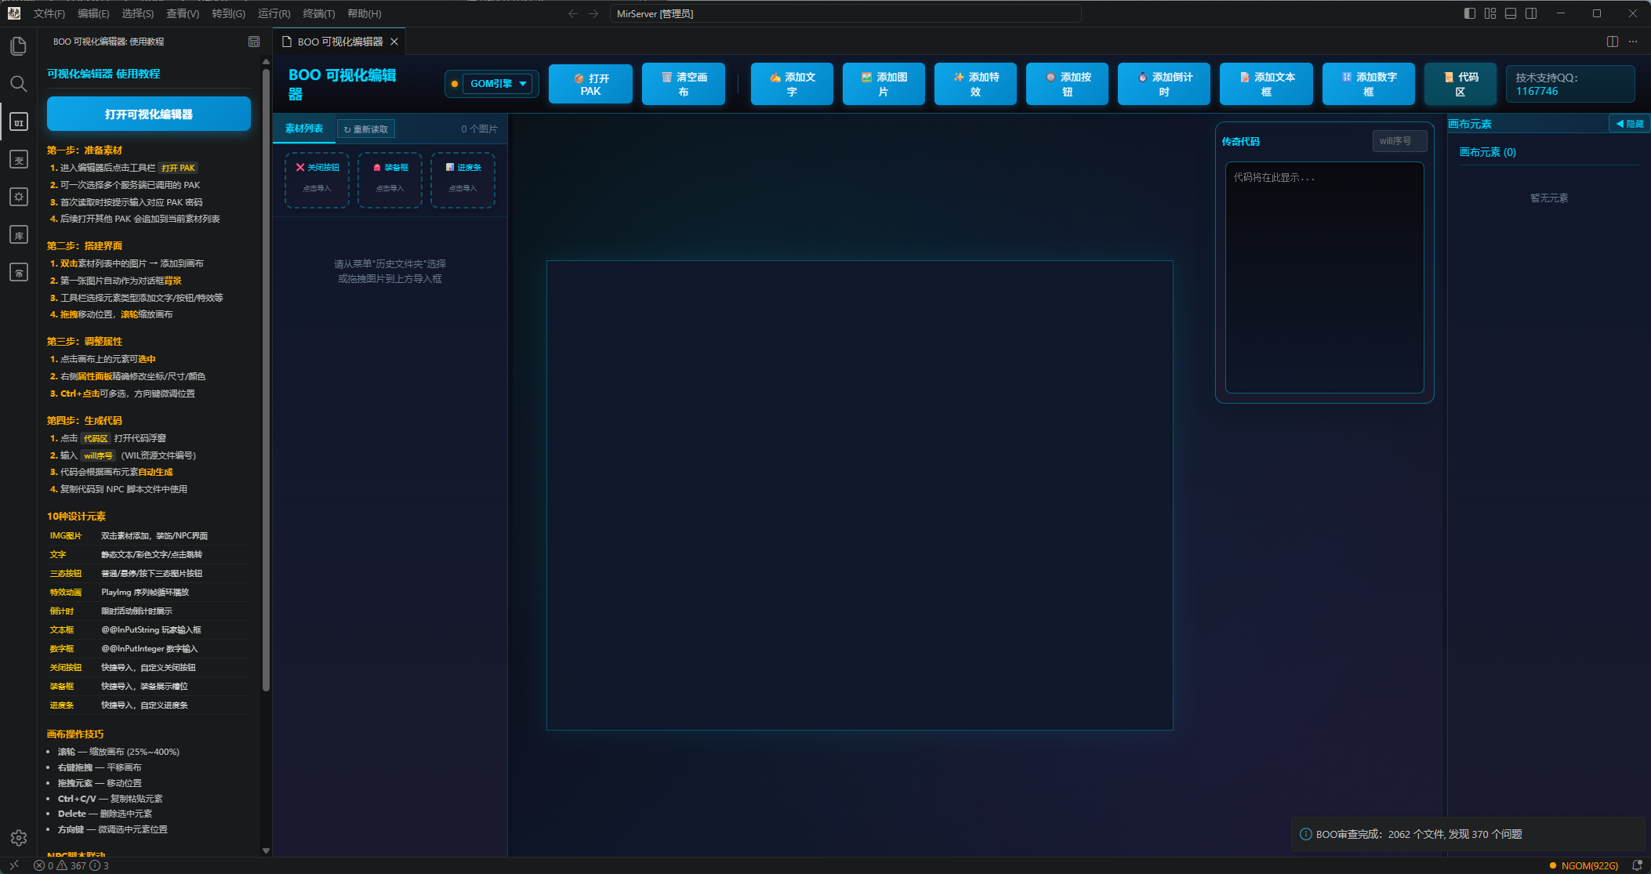This screenshot has height=874, width=1651.
Task: Click the 添加按钮 toolbar button
Action: 1067,84
